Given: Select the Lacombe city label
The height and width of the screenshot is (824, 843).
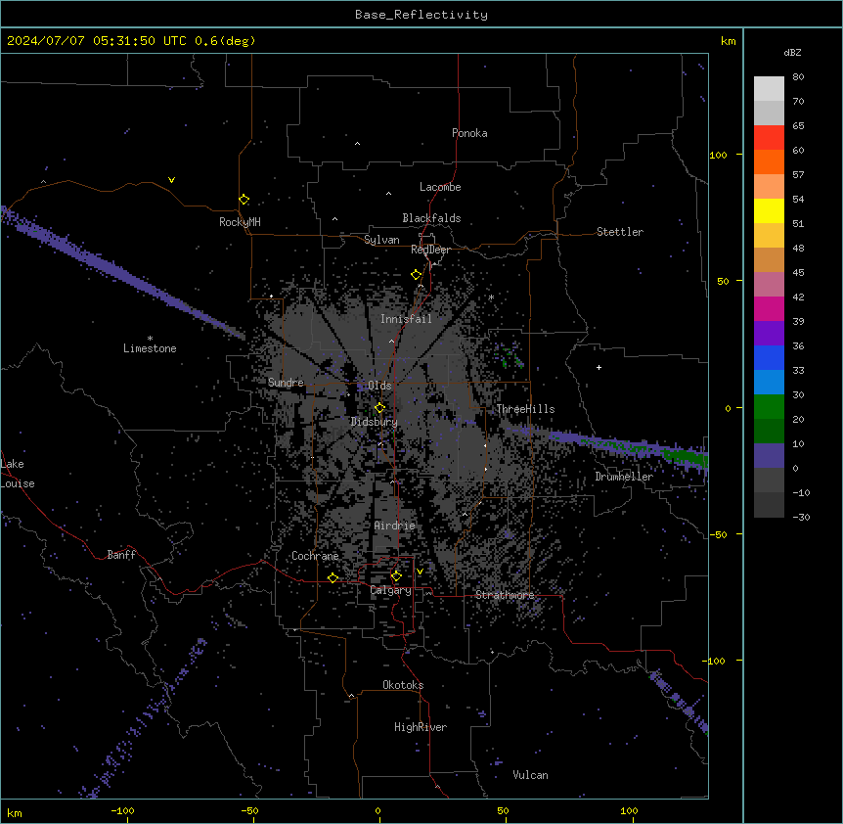Looking at the screenshot, I should [440, 187].
